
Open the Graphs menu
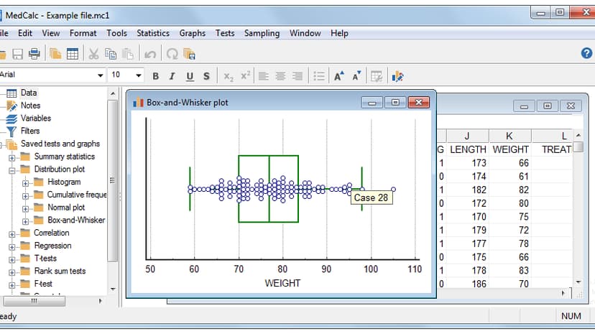coord(193,33)
